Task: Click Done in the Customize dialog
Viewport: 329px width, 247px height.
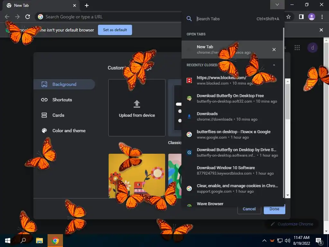Action: pyautogui.click(x=274, y=209)
